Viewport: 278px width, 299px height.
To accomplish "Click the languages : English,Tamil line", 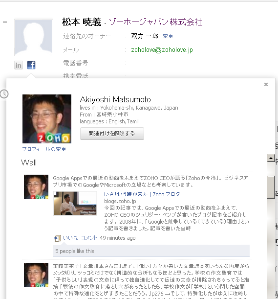I will (x=109, y=121).
